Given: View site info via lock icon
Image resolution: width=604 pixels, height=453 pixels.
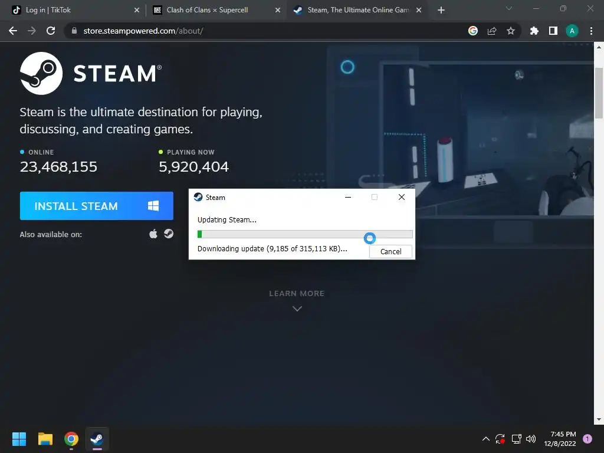Looking at the screenshot, I should tap(74, 31).
